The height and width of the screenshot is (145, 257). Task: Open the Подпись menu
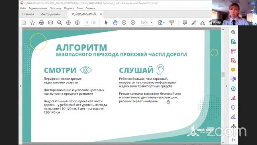(69, 8)
